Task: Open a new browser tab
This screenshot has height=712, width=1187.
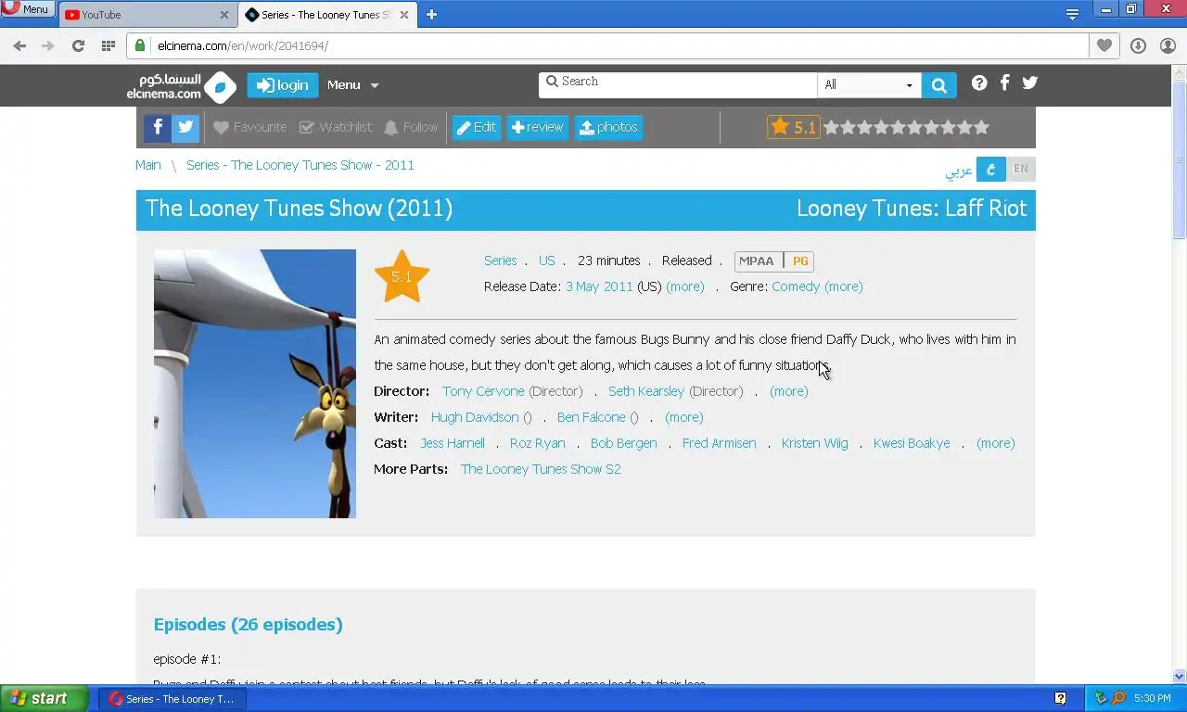Action: [x=431, y=15]
